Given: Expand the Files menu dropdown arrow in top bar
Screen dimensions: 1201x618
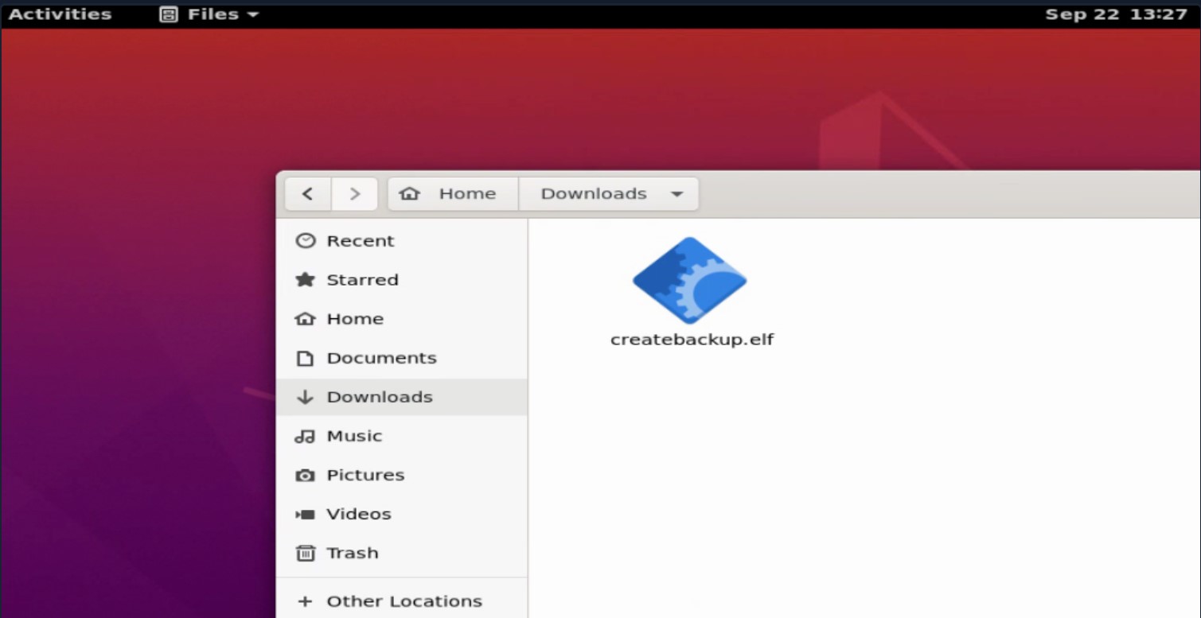Looking at the screenshot, I should [x=253, y=15].
